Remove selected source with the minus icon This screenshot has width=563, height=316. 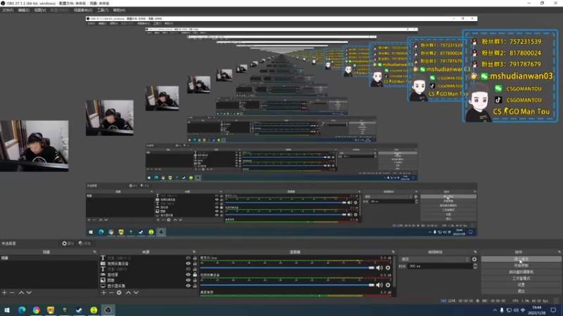pyautogui.click(x=111, y=293)
